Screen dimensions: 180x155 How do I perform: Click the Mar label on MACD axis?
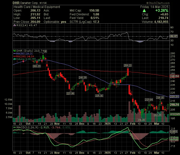coord(157,153)
